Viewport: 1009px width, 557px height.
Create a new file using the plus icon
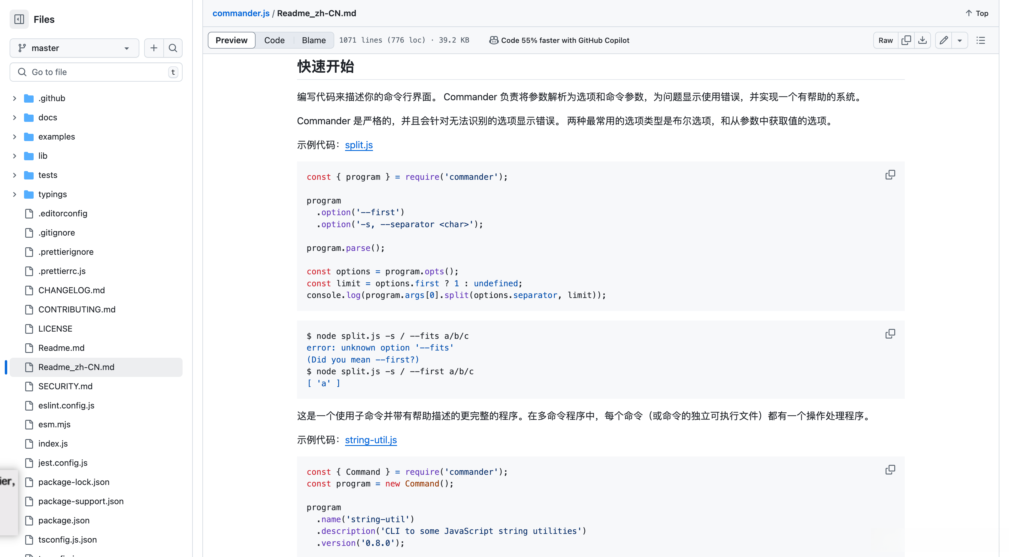click(x=153, y=48)
